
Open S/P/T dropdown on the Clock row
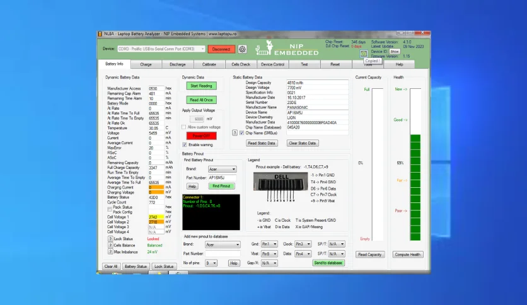pos(337,245)
